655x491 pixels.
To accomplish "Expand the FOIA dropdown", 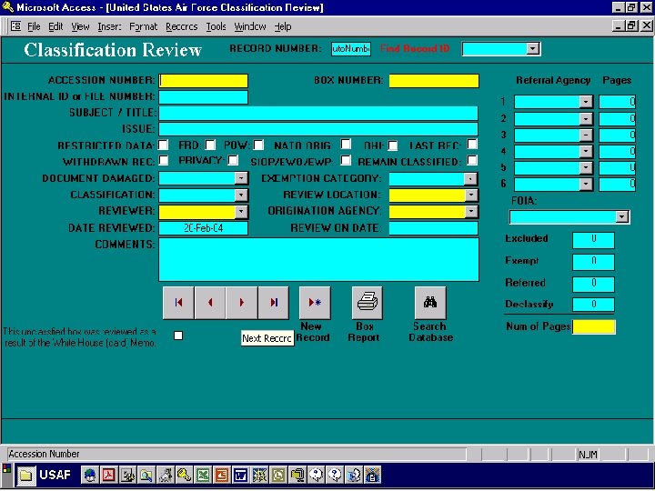I will coord(622,216).
